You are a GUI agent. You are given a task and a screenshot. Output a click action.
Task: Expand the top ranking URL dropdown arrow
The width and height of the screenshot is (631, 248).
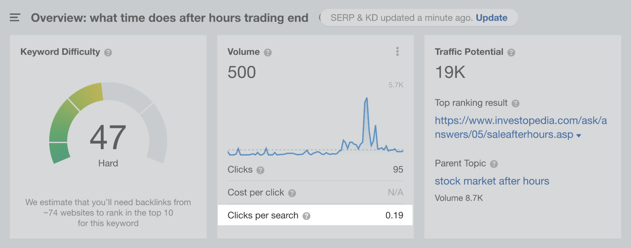[x=579, y=136]
